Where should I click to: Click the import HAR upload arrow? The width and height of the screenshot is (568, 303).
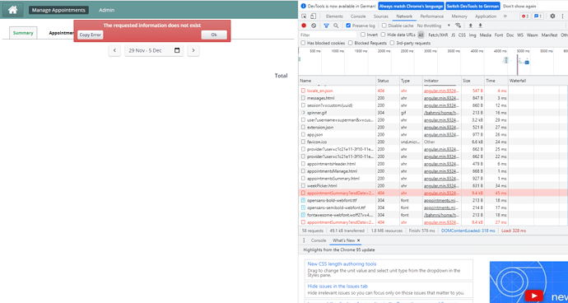[471, 26]
